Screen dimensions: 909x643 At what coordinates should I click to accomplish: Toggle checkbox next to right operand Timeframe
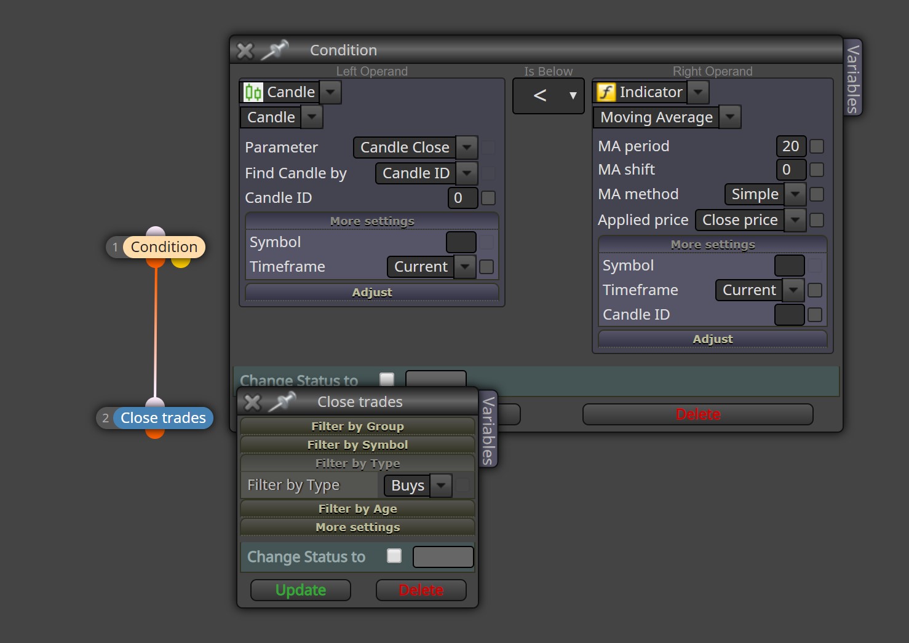click(x=815, y=290)
